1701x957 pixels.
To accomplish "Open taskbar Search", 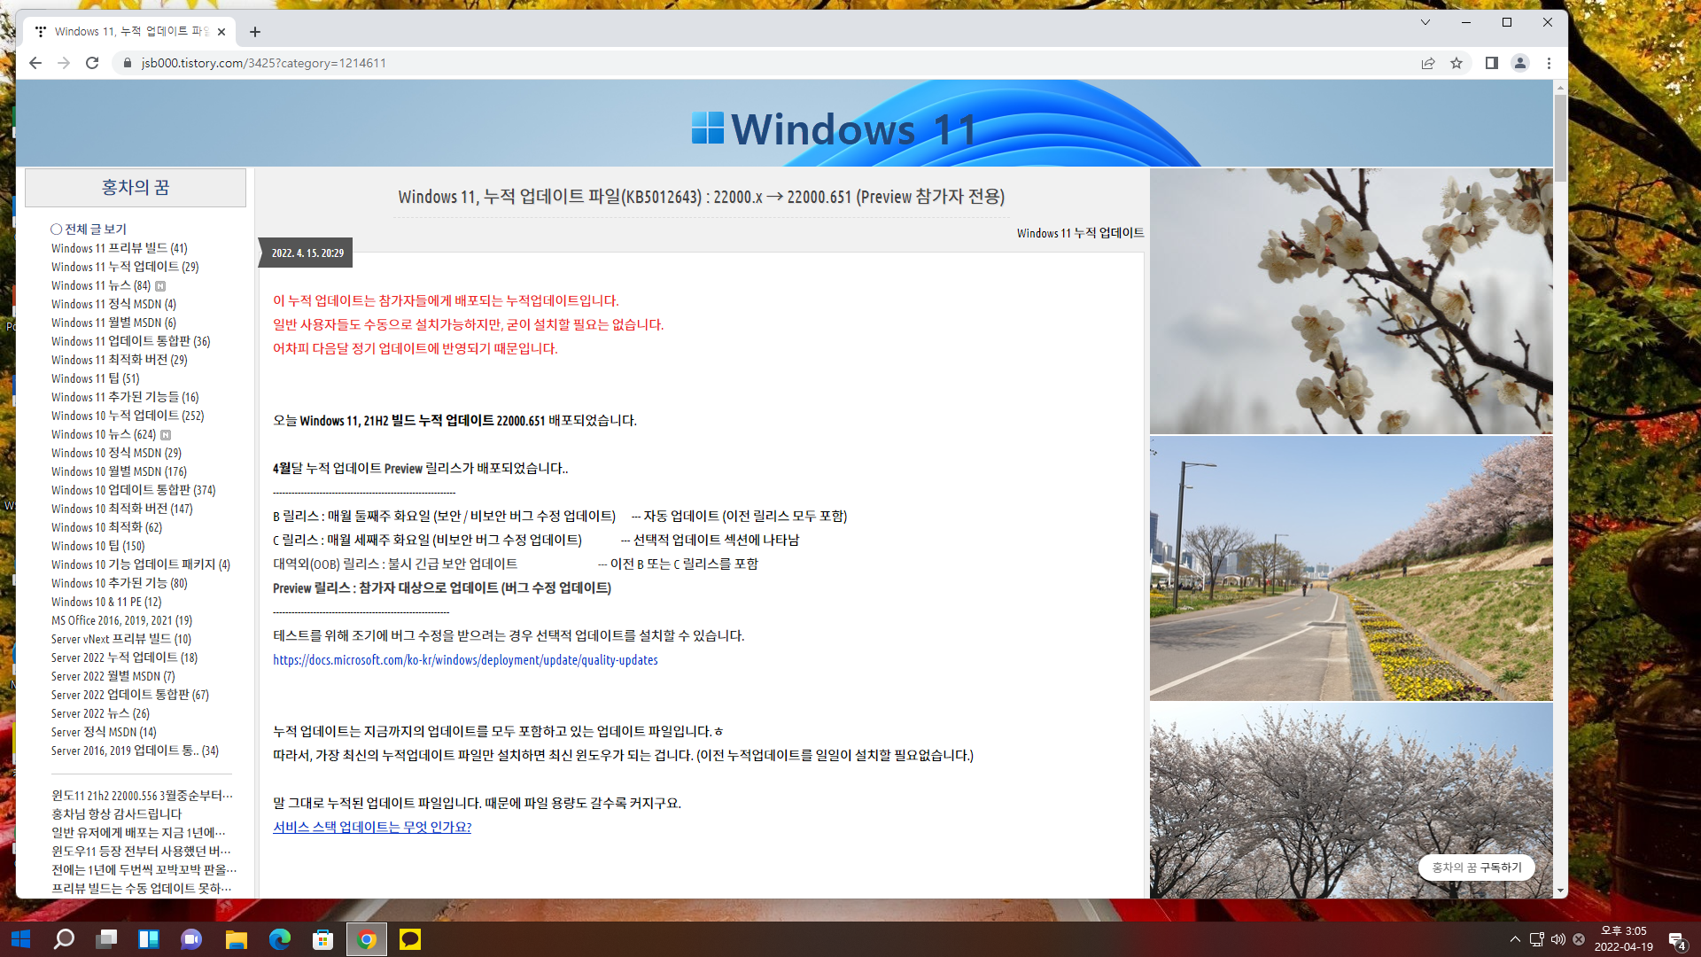I will (x=64, y=939).
